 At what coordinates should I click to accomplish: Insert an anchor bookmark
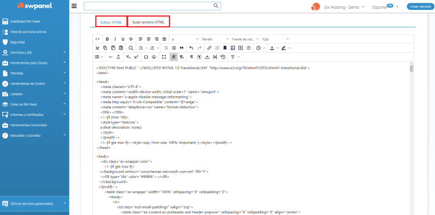pos(225,48)
